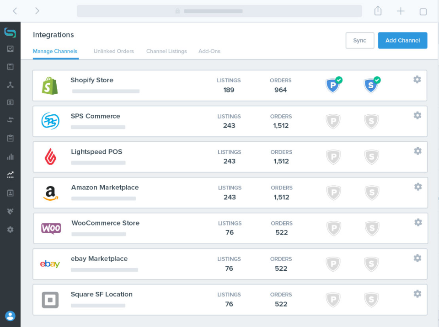Screen dimensions: 439x327
Task: Open settings gear for Shopify Store channel
Action: coord(417,79)
